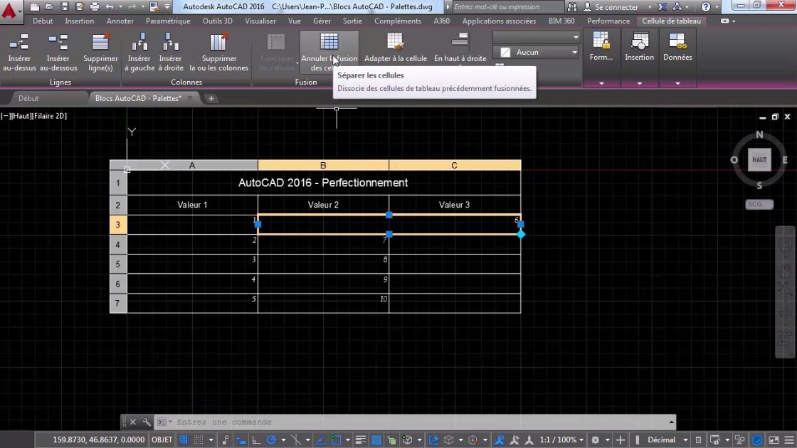The image size is (797, 448).
Task: Open the Début file tab
Action: pos(29,98)
